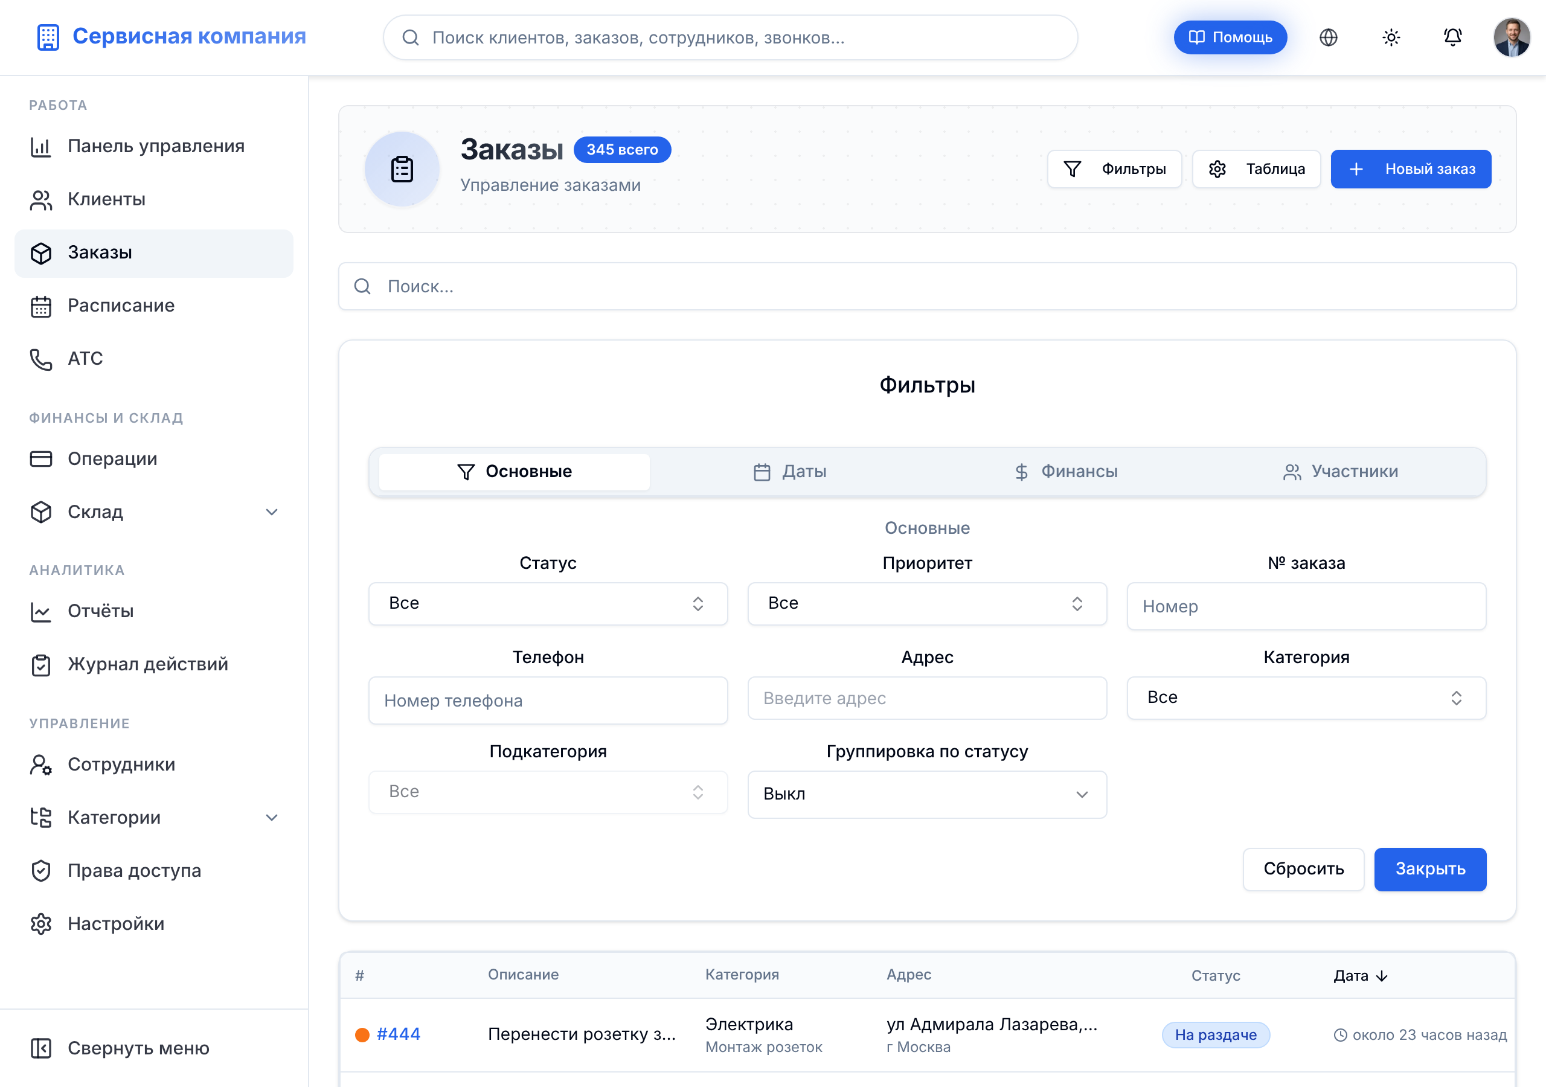Open the Категория filter dropdown

click(x=1306, y=699)
